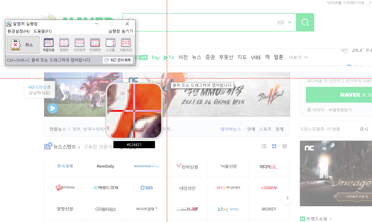Click the NAVER 로그인 button
The image size is (372, 222).
[339, 95]
